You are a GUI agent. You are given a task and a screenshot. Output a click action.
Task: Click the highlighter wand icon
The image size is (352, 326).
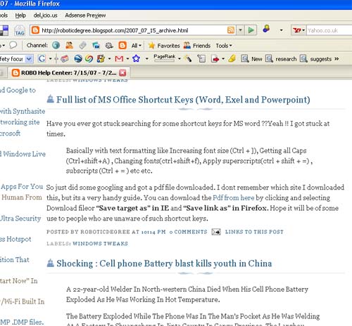point(188,58)
